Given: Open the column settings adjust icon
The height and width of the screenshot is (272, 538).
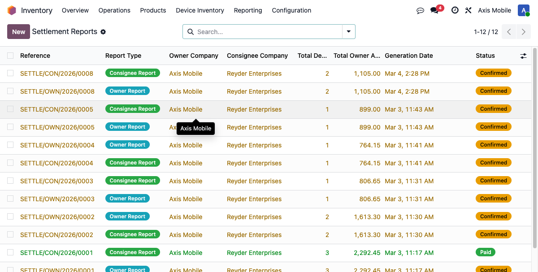Looking at the screenshot, I should tap(523, 56).
